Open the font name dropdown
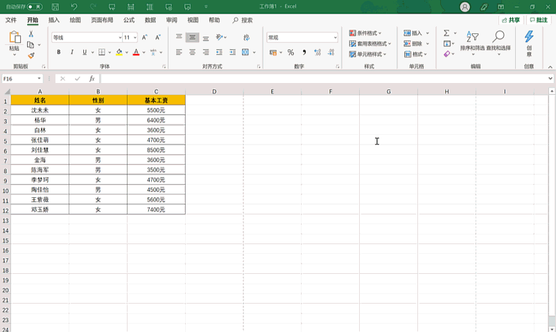Viewport: 556px width, 332px height. [120, 37]
